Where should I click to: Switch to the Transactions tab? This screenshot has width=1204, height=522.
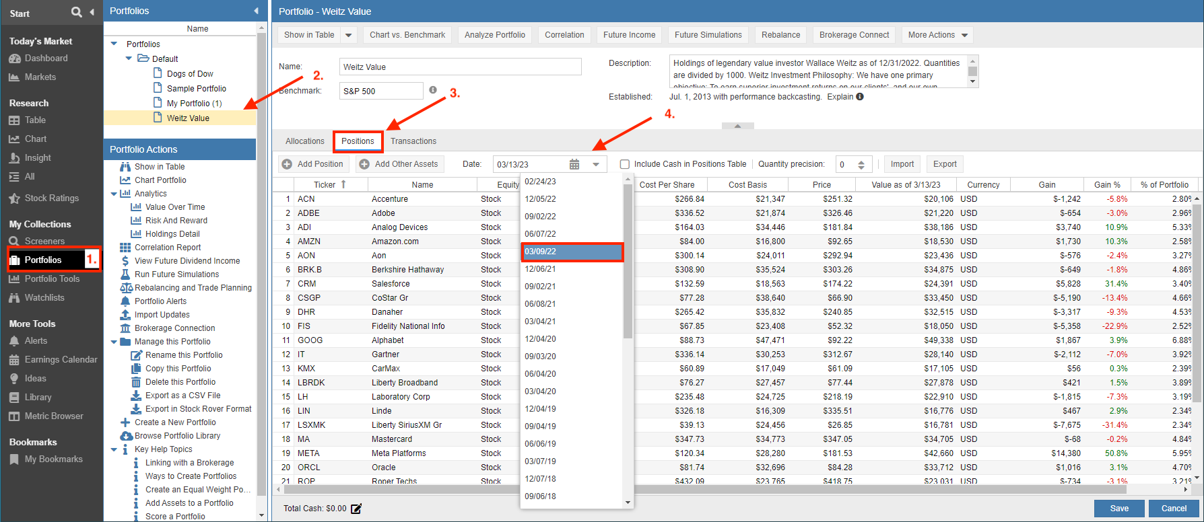tap(413, 141)
